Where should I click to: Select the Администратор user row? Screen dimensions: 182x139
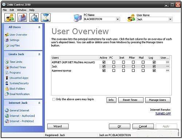[x=111, y=70]
